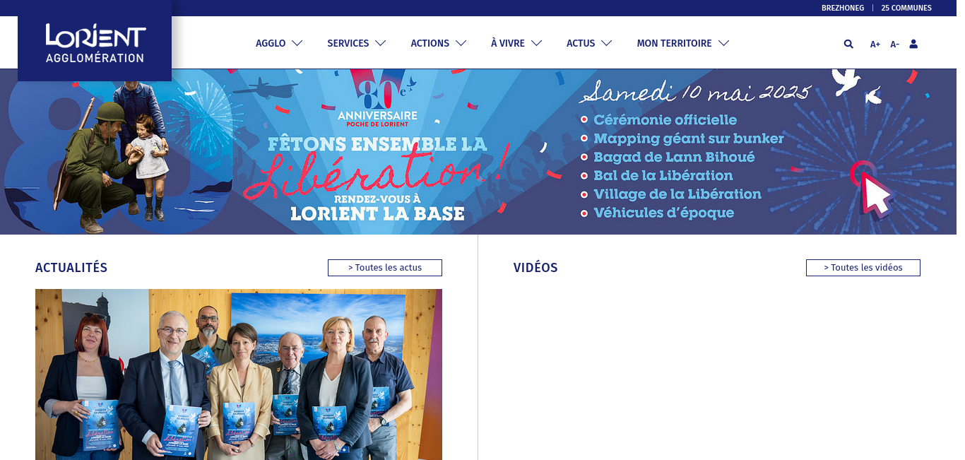Click the ACTUALITÉS section heading
965x460 pixels.
[71, 268]
